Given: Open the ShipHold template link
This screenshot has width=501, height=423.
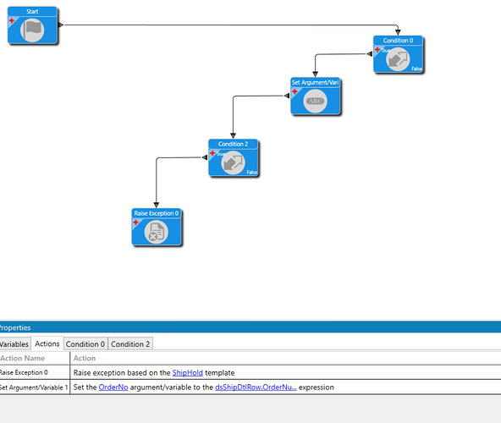Looking at the screenshot, I should pos(188,372).
